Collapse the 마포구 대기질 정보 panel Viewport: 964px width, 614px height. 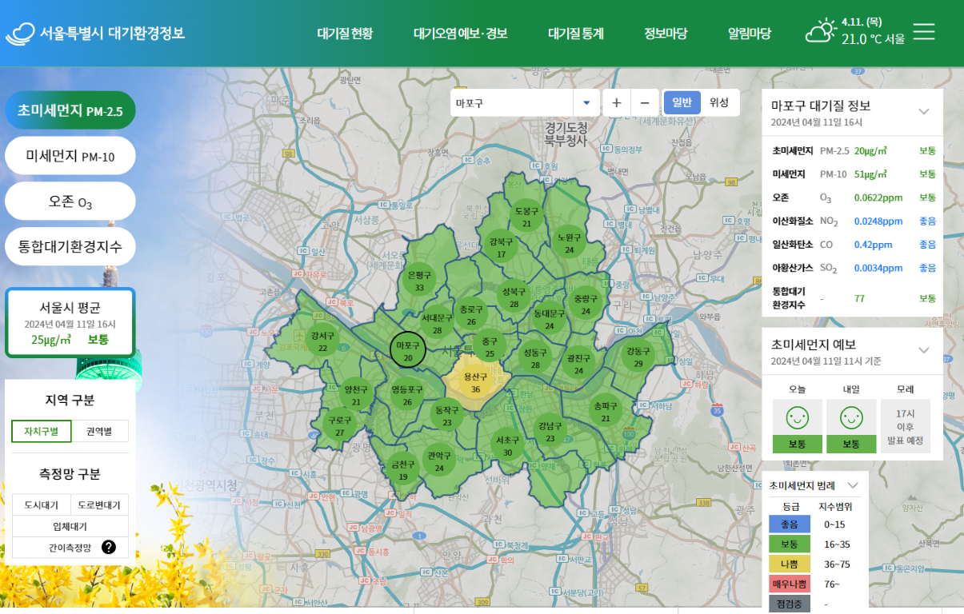(924, 111)
